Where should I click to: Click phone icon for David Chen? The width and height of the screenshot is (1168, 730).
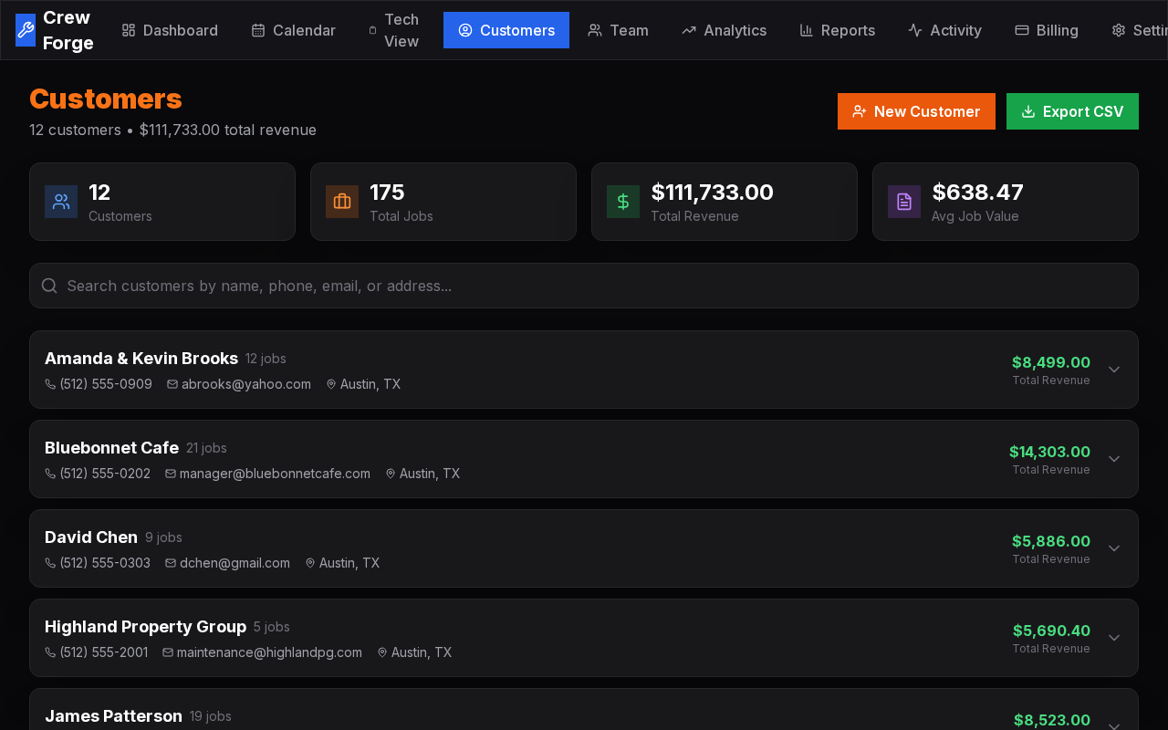50,563
